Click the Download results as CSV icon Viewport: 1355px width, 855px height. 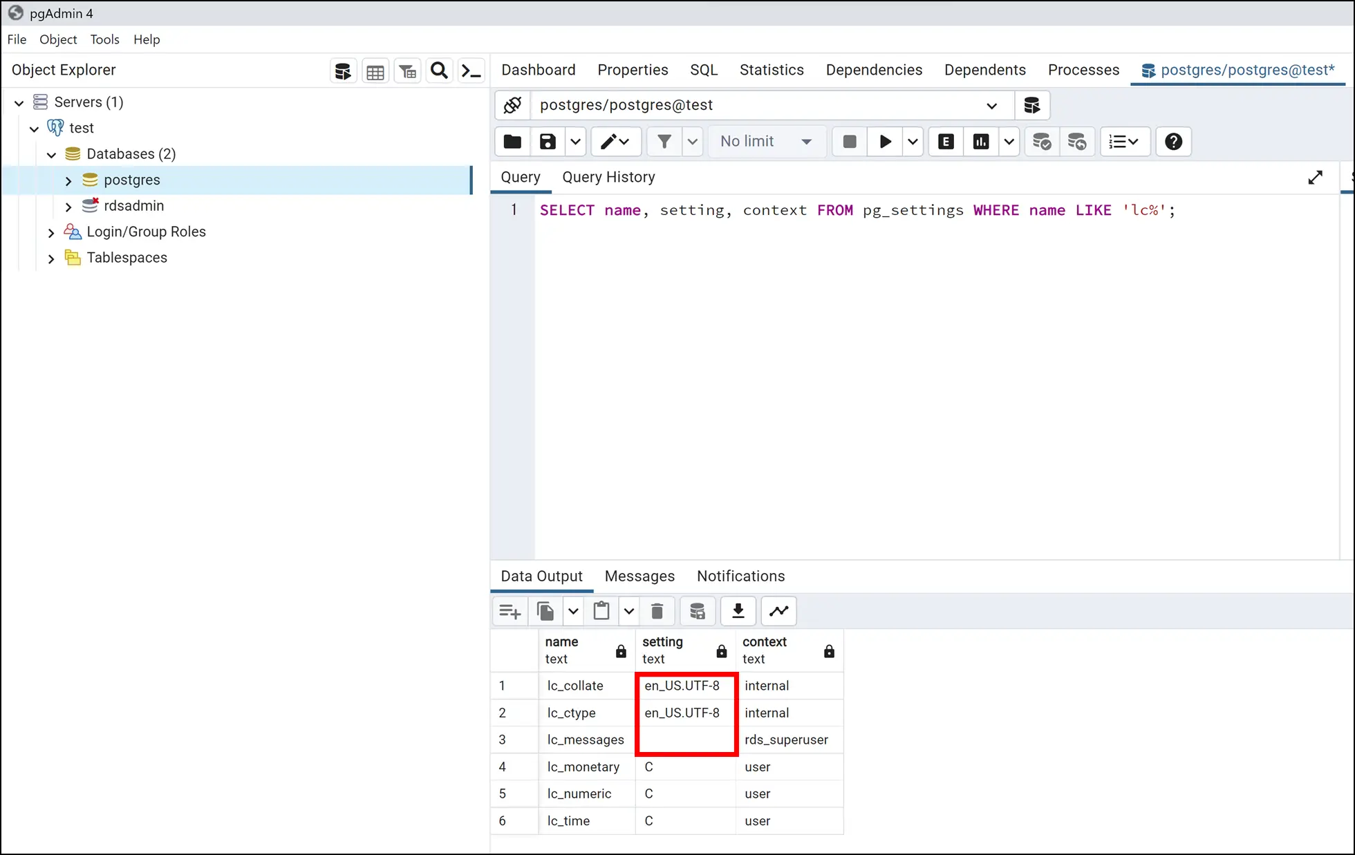pos(738,611)
